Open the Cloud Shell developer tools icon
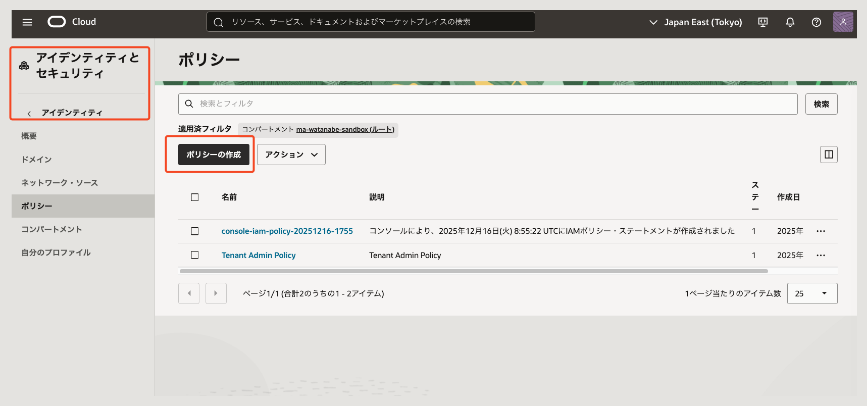Viewport: 867px width, 406px height. [763, 22]
